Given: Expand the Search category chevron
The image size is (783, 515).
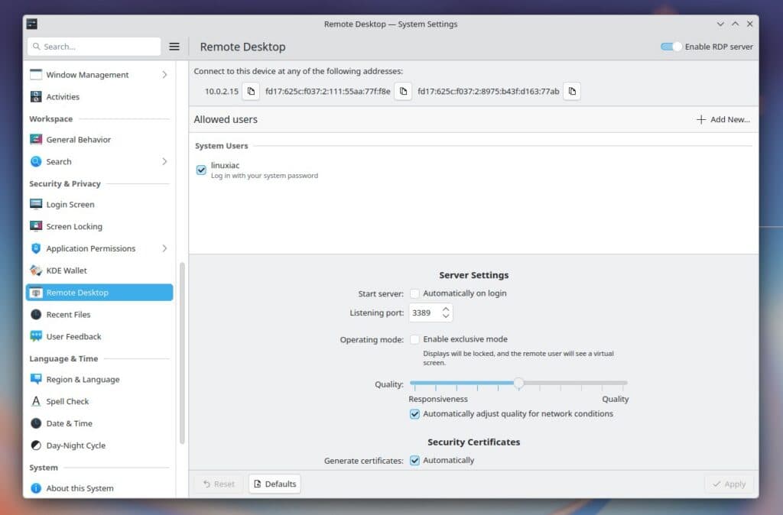Looking at the screenshot, I should (x=164, y=161).
